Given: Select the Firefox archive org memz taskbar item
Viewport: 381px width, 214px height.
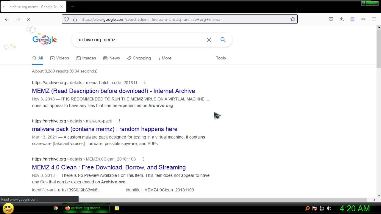Looking at the screenshot, I should coord(86,208).
